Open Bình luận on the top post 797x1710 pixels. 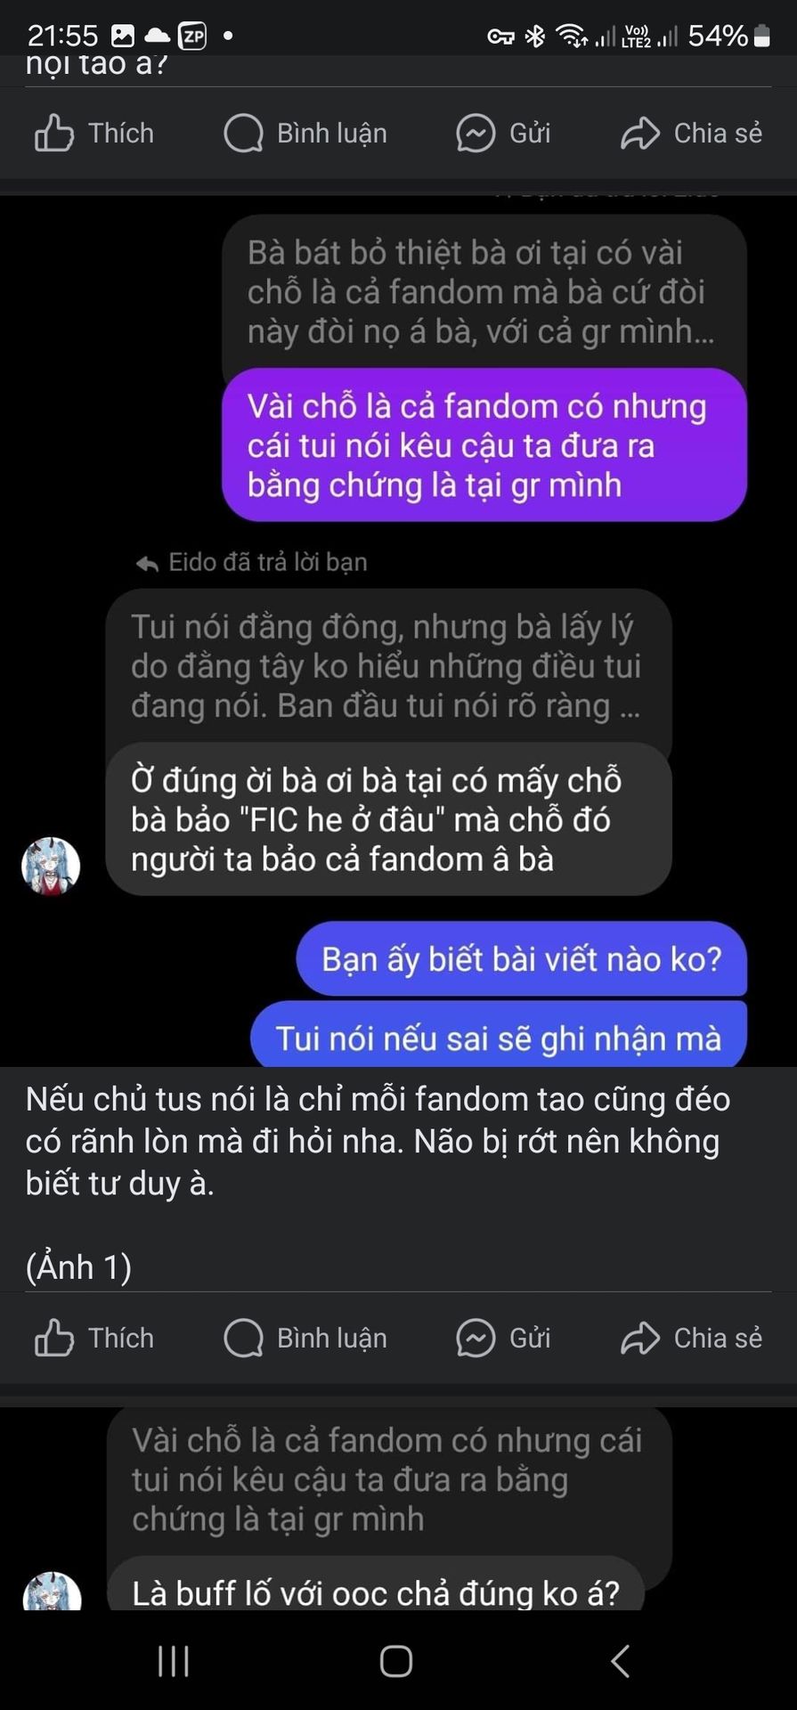(305, 134)
